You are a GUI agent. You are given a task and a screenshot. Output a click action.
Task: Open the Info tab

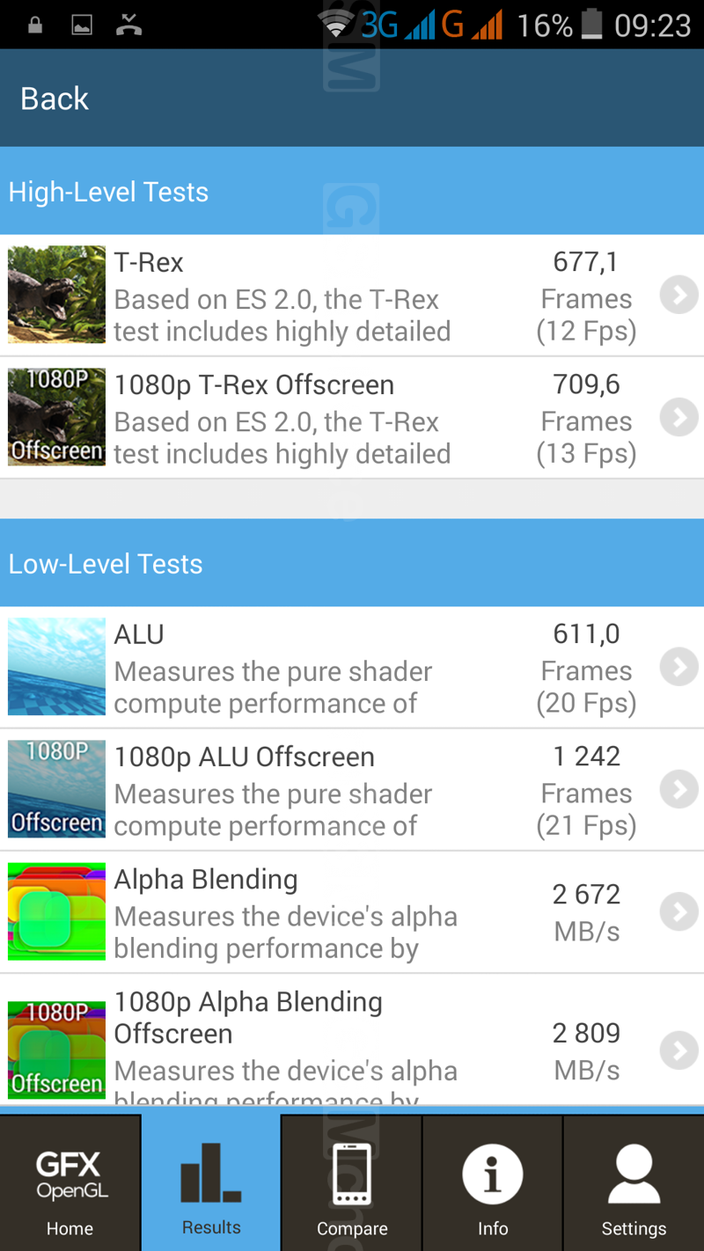[493, 1183]
